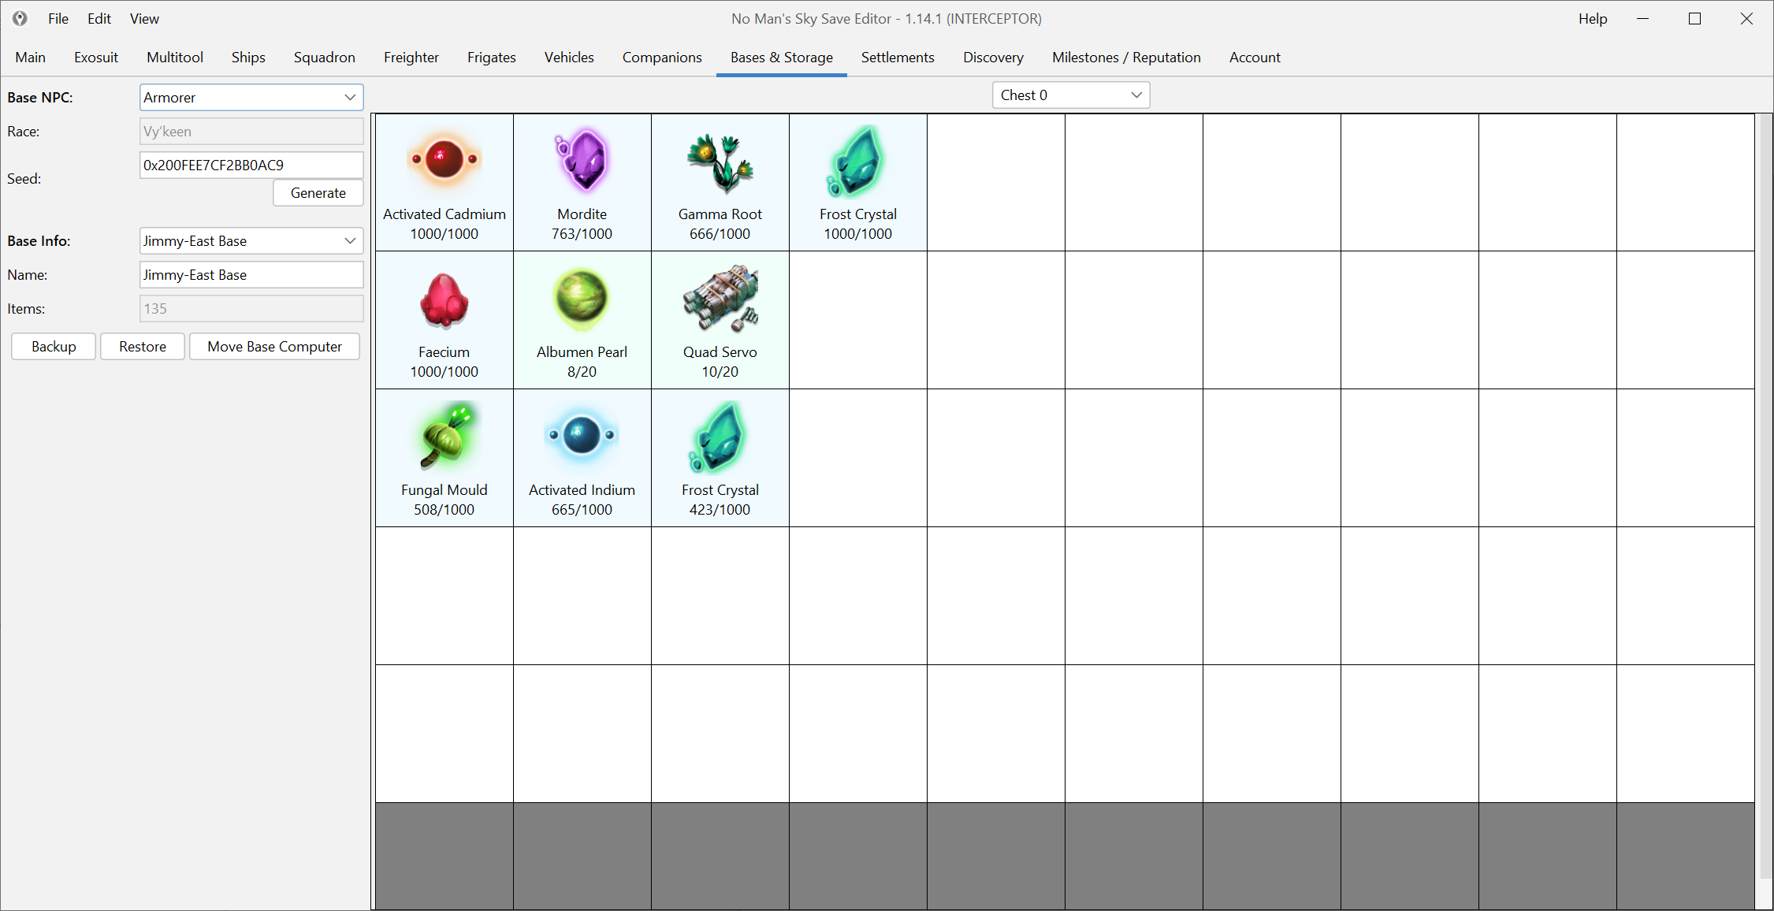1774x911 pixels.
Task: Open the Freighter tab
Action: (411, 57)
